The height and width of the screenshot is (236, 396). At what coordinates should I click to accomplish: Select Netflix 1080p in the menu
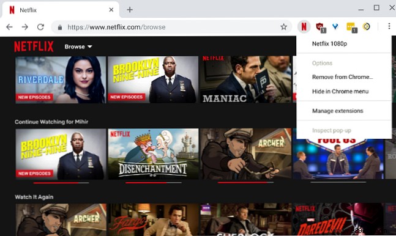tap(329, 43)
